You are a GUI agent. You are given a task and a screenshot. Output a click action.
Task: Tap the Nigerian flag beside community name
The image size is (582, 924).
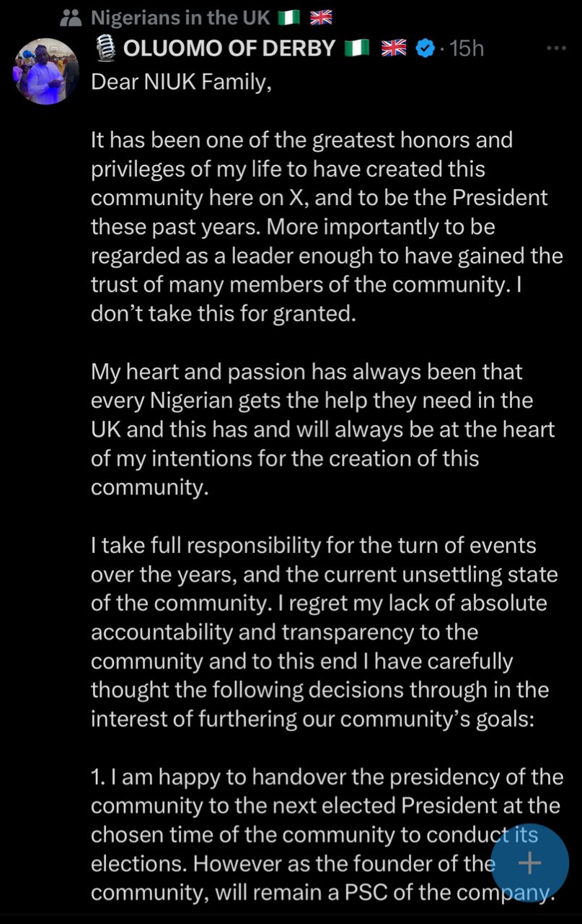coord(294,17)
